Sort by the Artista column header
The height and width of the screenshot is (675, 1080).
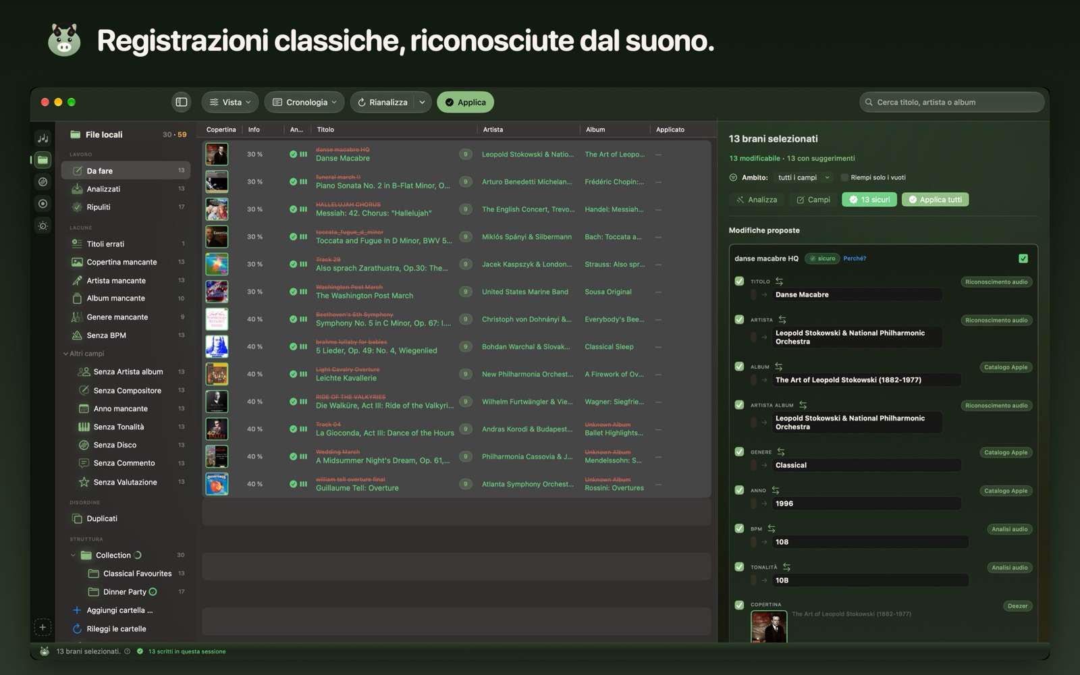pyautogui.click(x=493, y=130)
